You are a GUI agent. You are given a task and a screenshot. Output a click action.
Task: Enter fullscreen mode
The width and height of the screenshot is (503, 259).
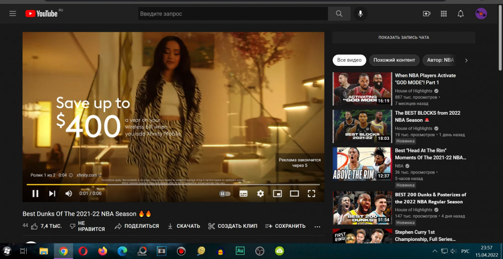[311, 194]
